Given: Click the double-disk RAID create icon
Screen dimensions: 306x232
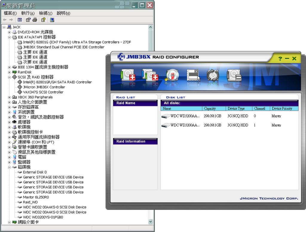Looking at the screenshot, I should point(150,75).
